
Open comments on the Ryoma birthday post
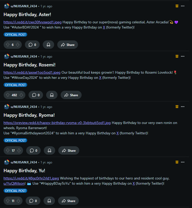pyautogui.click(x=34, y=150)
